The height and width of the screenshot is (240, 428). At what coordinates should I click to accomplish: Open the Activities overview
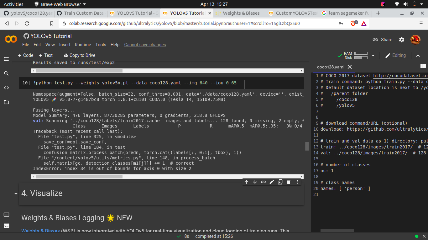pyautogui.click(x=13, y=4)
